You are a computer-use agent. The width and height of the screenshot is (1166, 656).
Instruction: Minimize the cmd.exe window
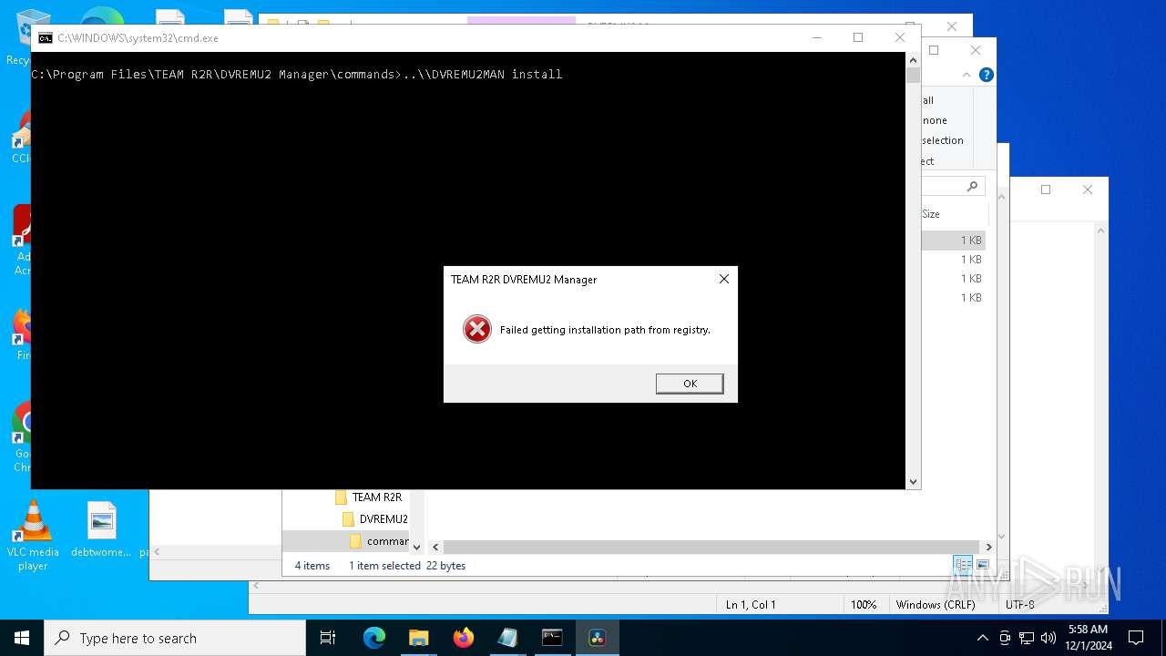[816, 37]
